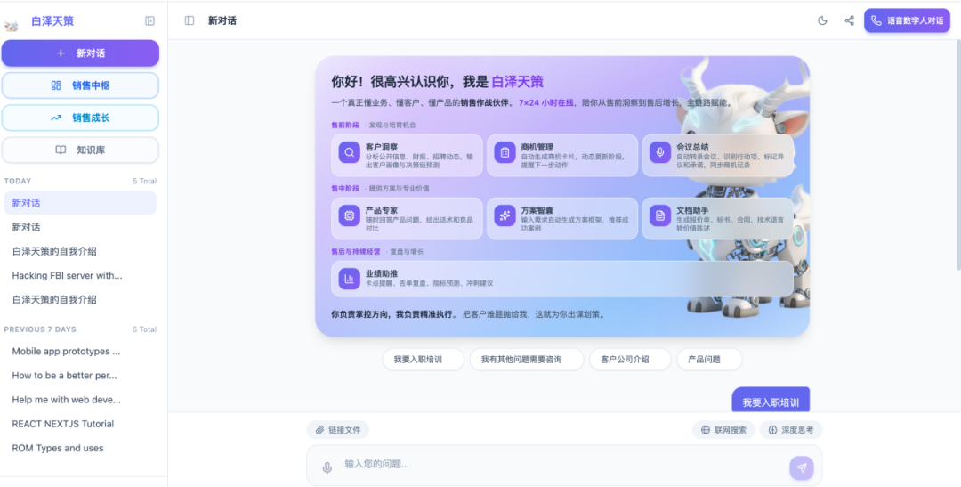961x487 pixels.
Task: Send the message with the paper plane button
Action: click(802, 468)
